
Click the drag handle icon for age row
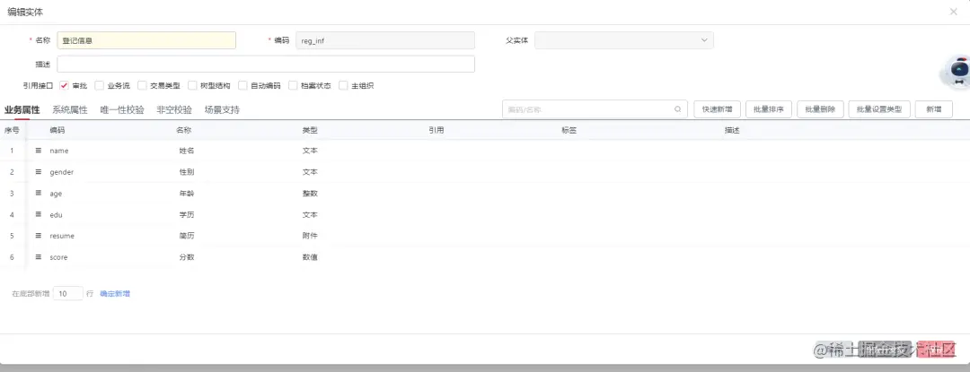coord(39,193)
